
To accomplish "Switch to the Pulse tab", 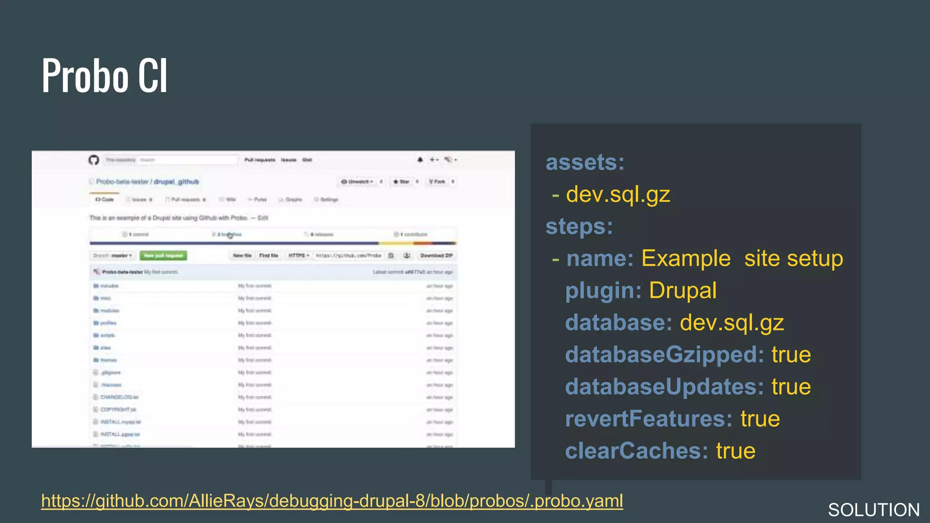I will tap(257, 199).
